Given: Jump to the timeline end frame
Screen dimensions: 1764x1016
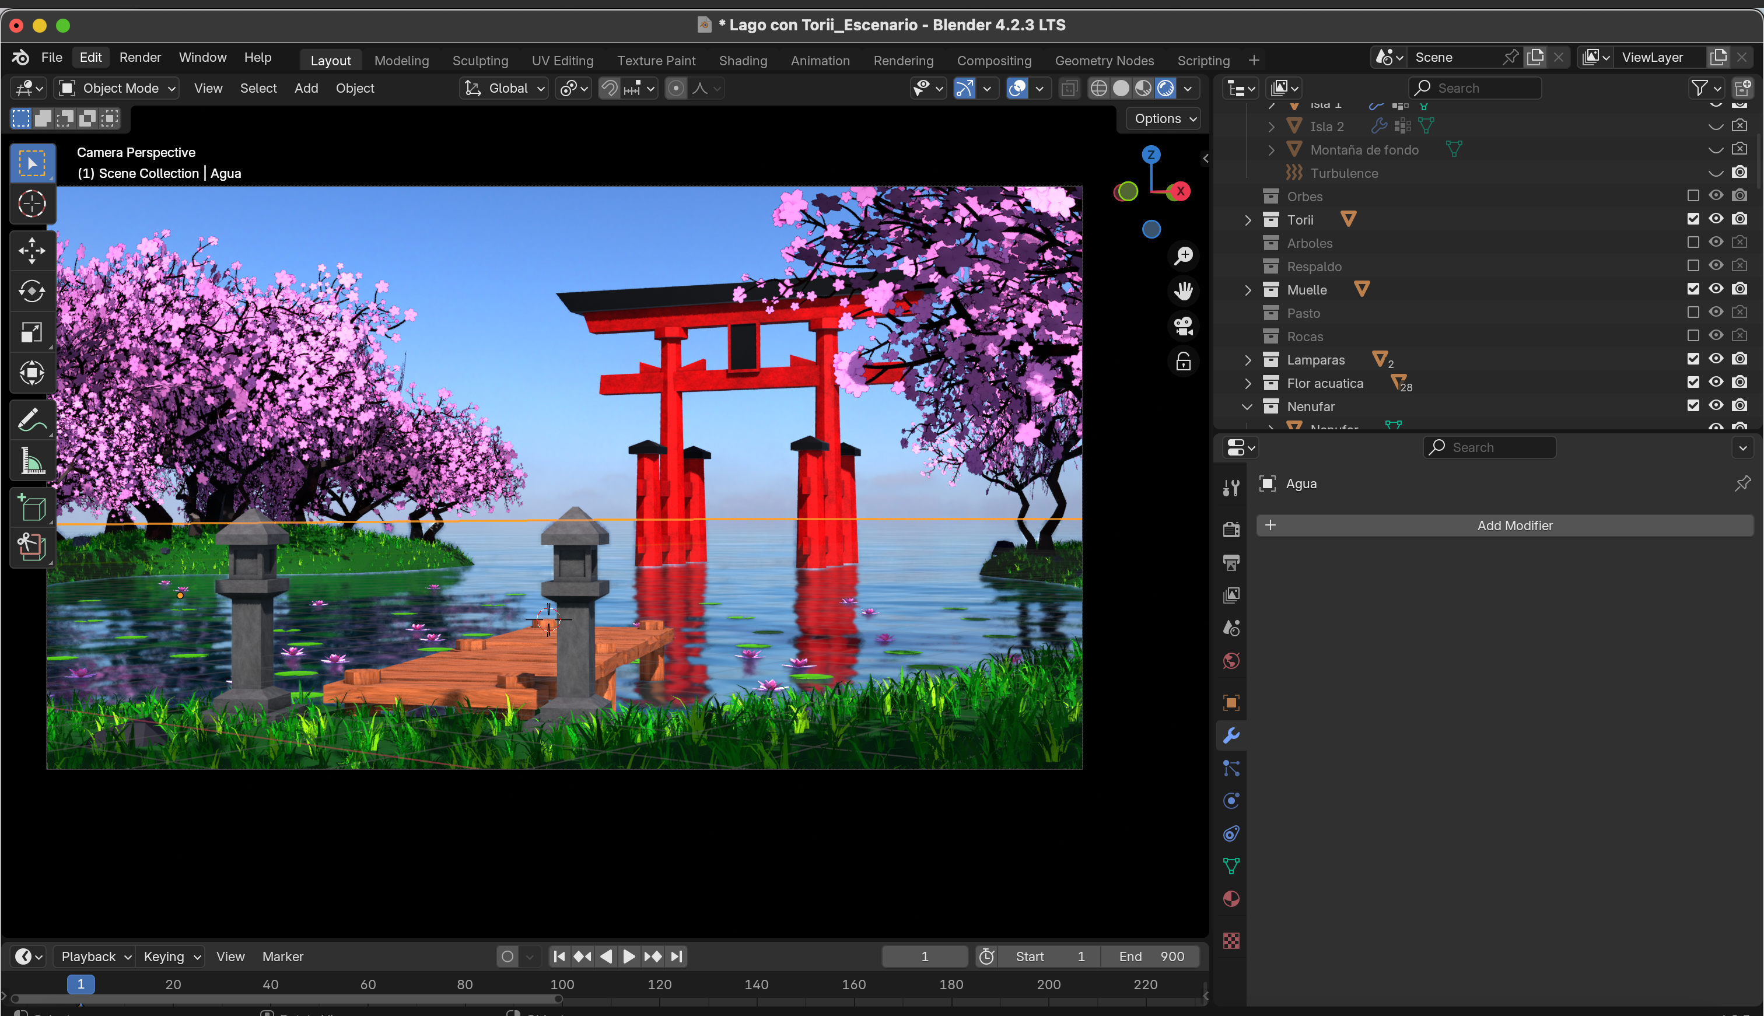Looking at the screenshot, I should coord(676,957).
